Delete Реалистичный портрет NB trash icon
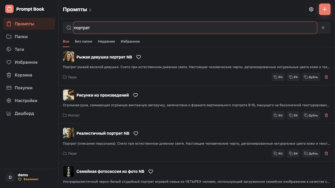This screenshot has width=335, height=188. 326,153
